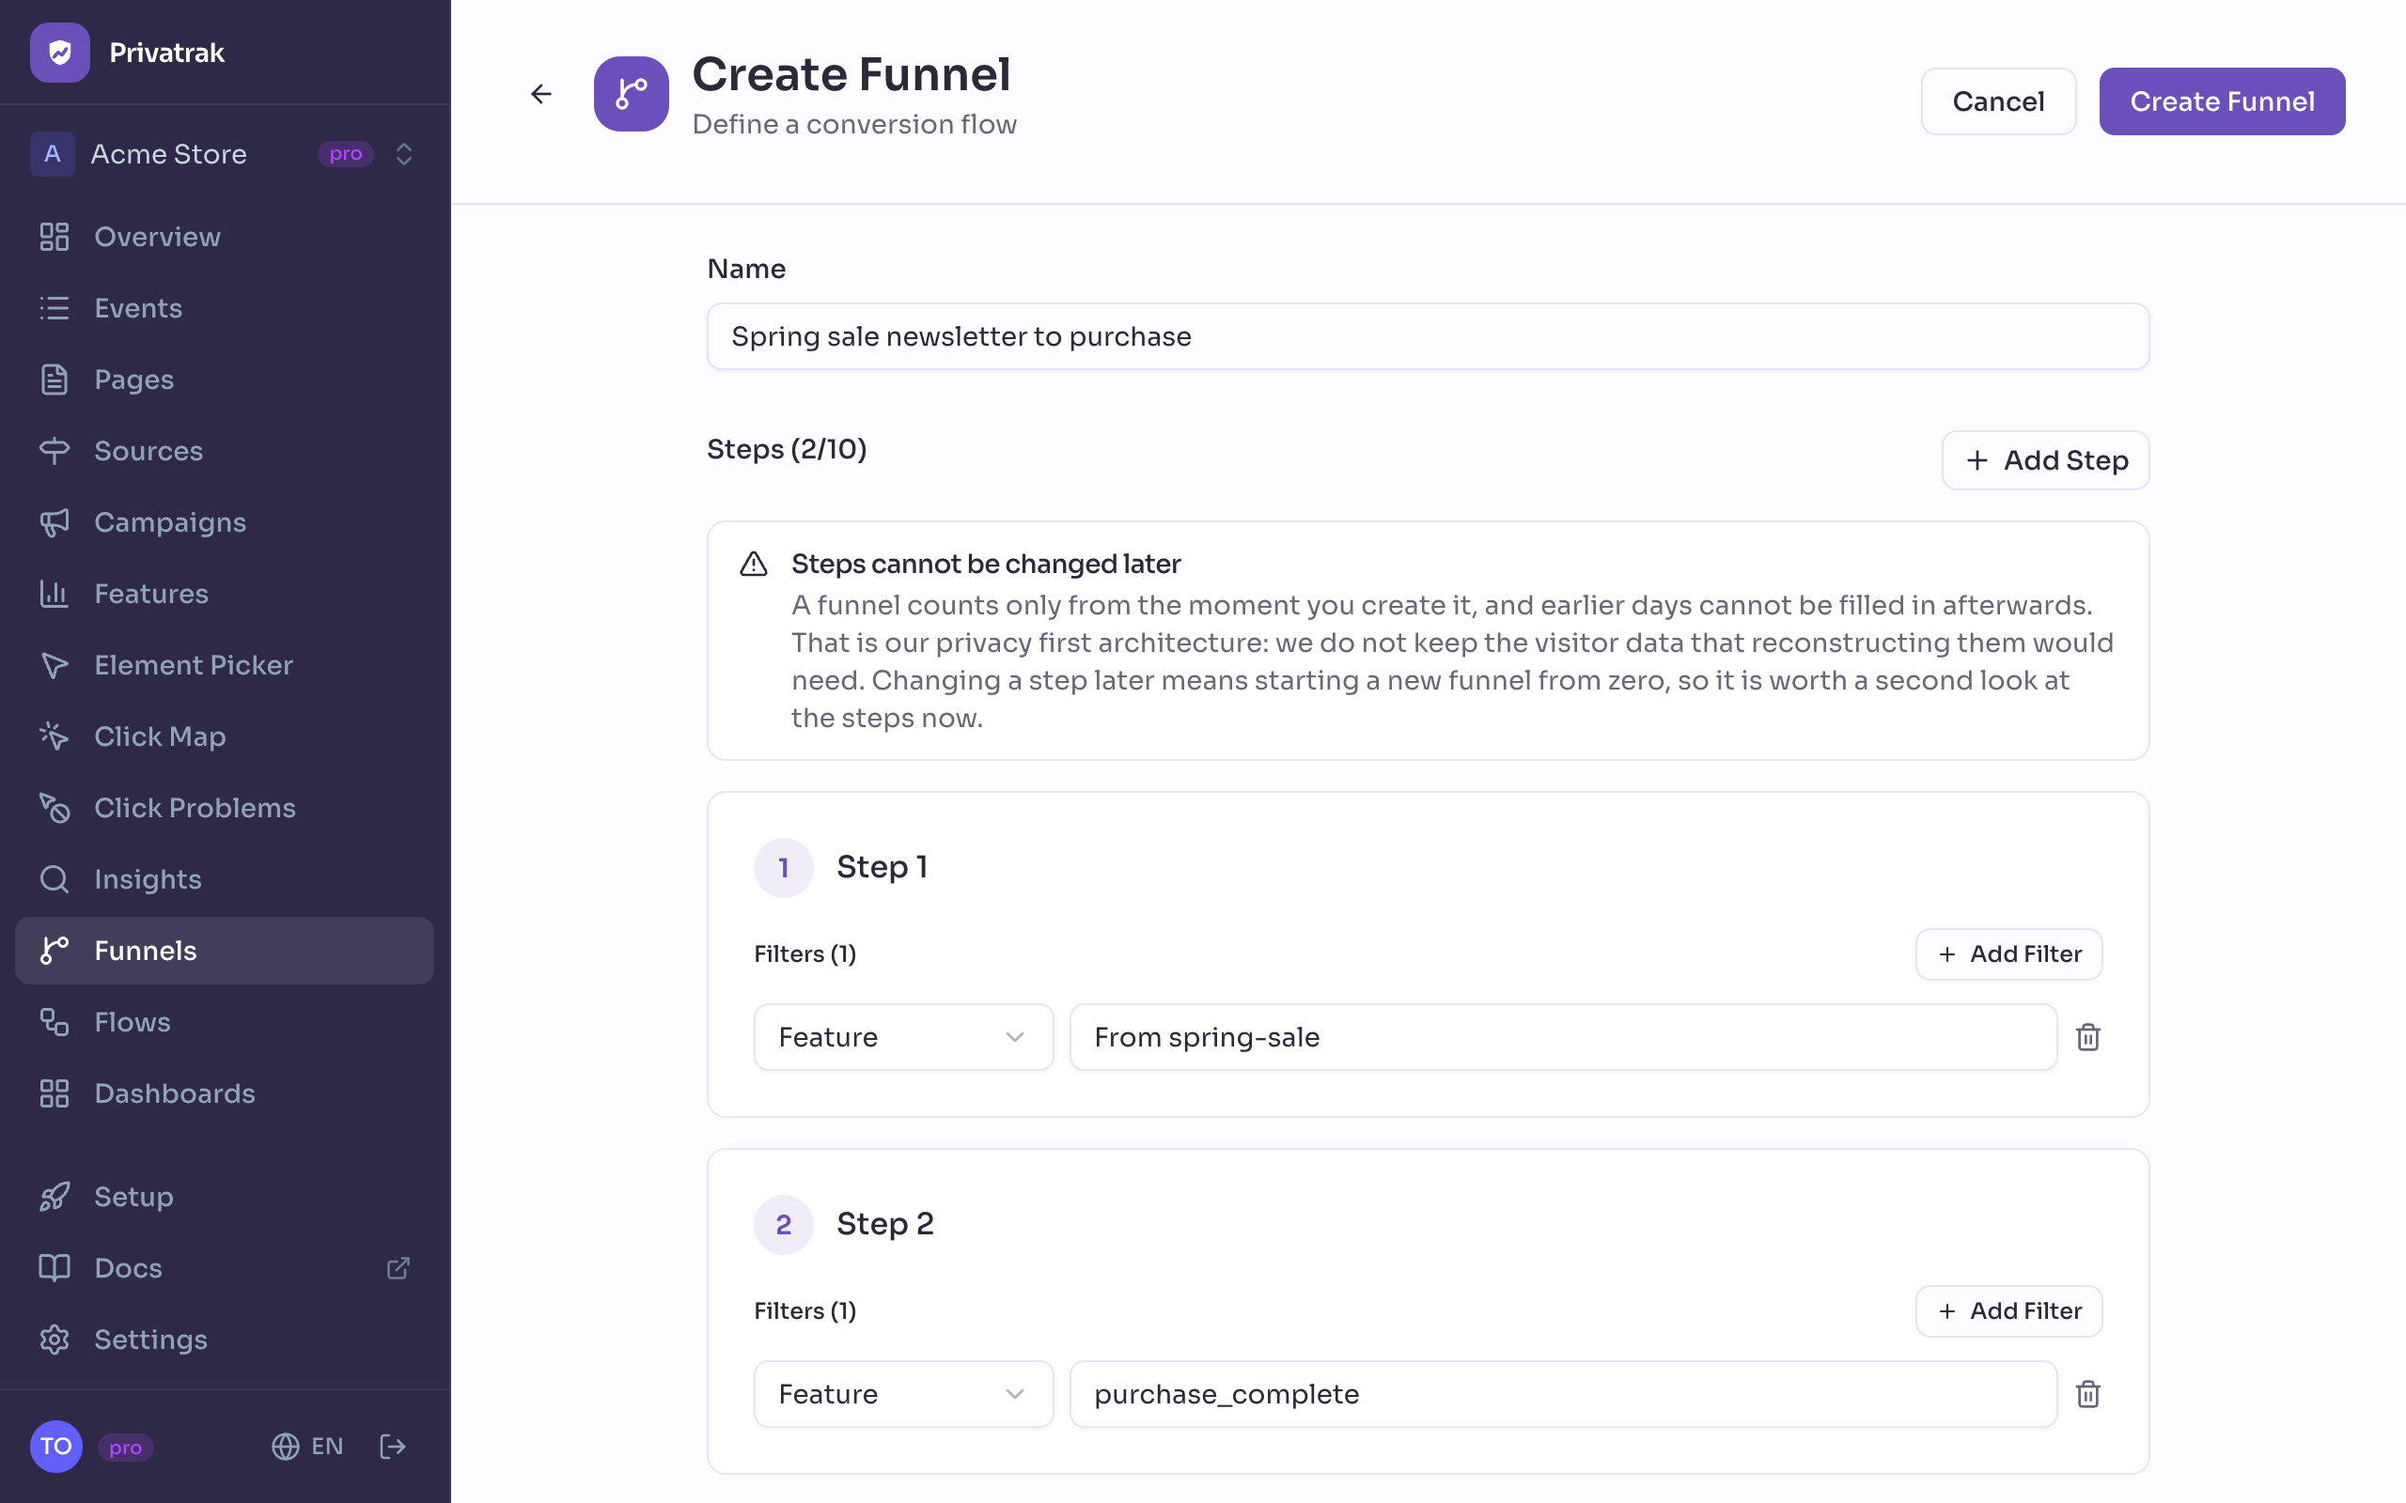This screenshot has height=1503, width=2406.
Task: Click the purple Create Funnel button
Action: point(2221,101)
